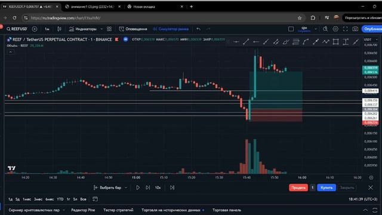Click the blue Опубликовать button

coord(372,29)
